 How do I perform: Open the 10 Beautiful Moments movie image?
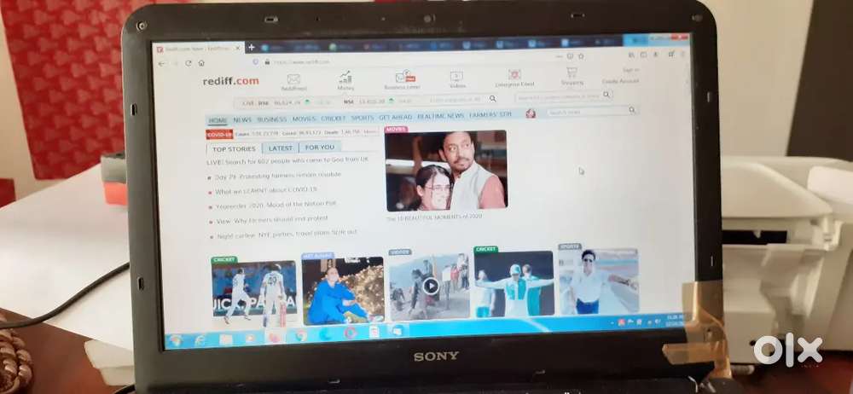445,171
